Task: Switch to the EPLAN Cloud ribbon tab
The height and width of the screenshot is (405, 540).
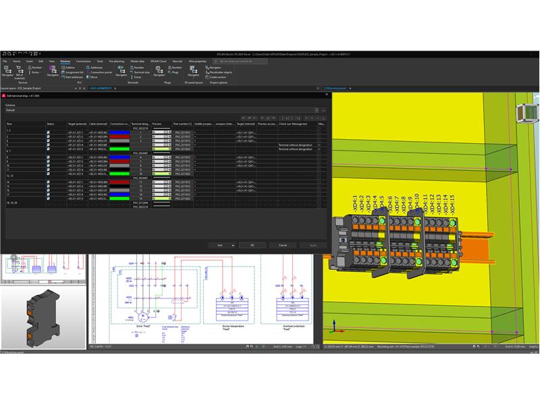Action: (x=159, y=61)
